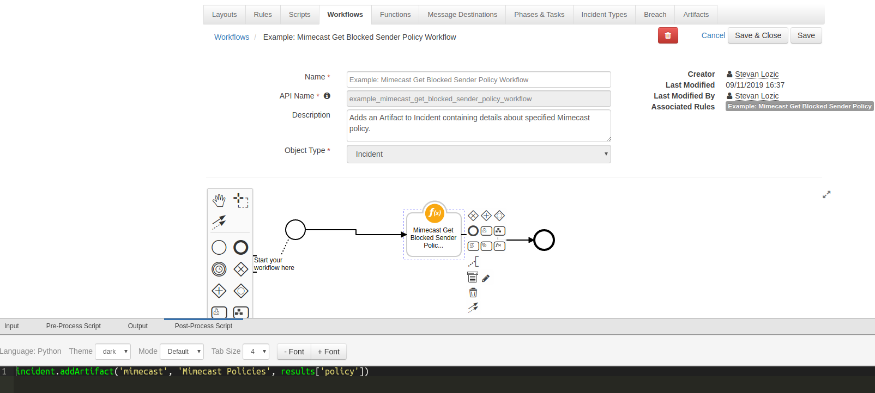
Task: Open the Mode dropdown set to Default
Action: tap(182, 352)
